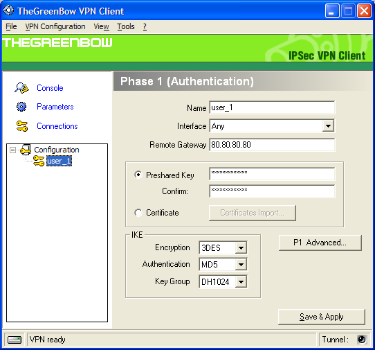Viewport: 375px width, 350px height.
Task: Open the Interface dropdown
Action: tap(328, 125)
